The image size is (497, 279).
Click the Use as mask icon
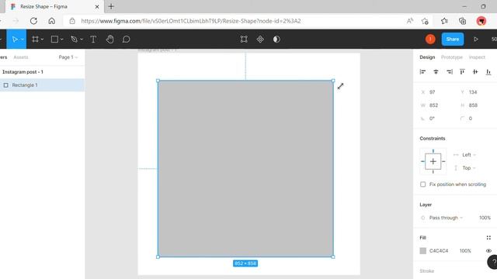(276, 40)
